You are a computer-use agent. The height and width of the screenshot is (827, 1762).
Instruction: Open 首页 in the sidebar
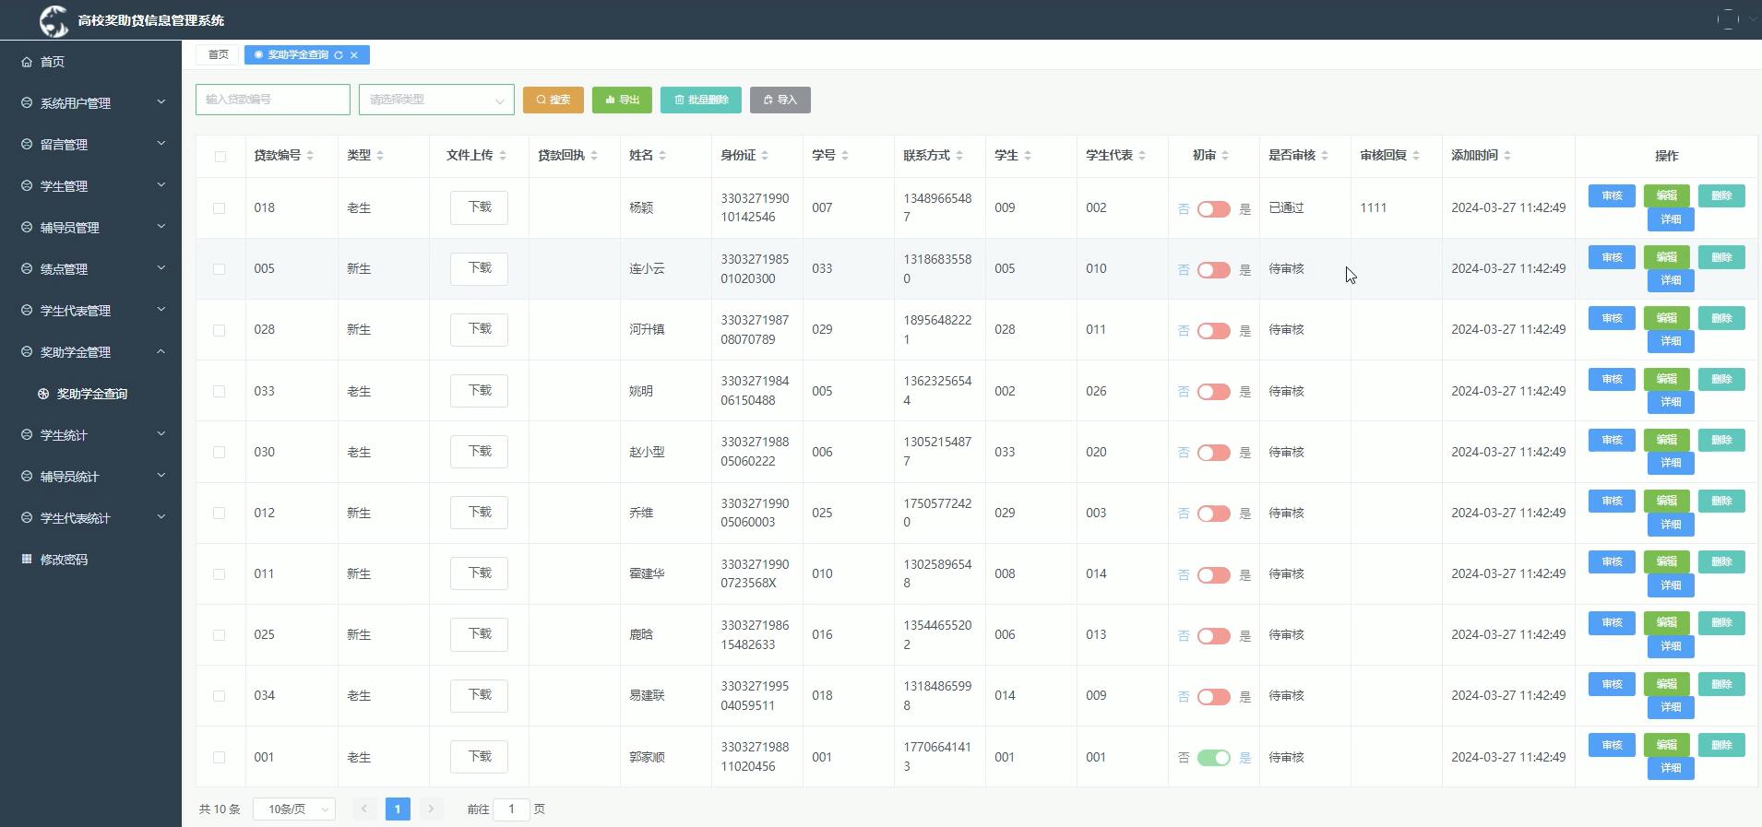[x=90, y=62]
